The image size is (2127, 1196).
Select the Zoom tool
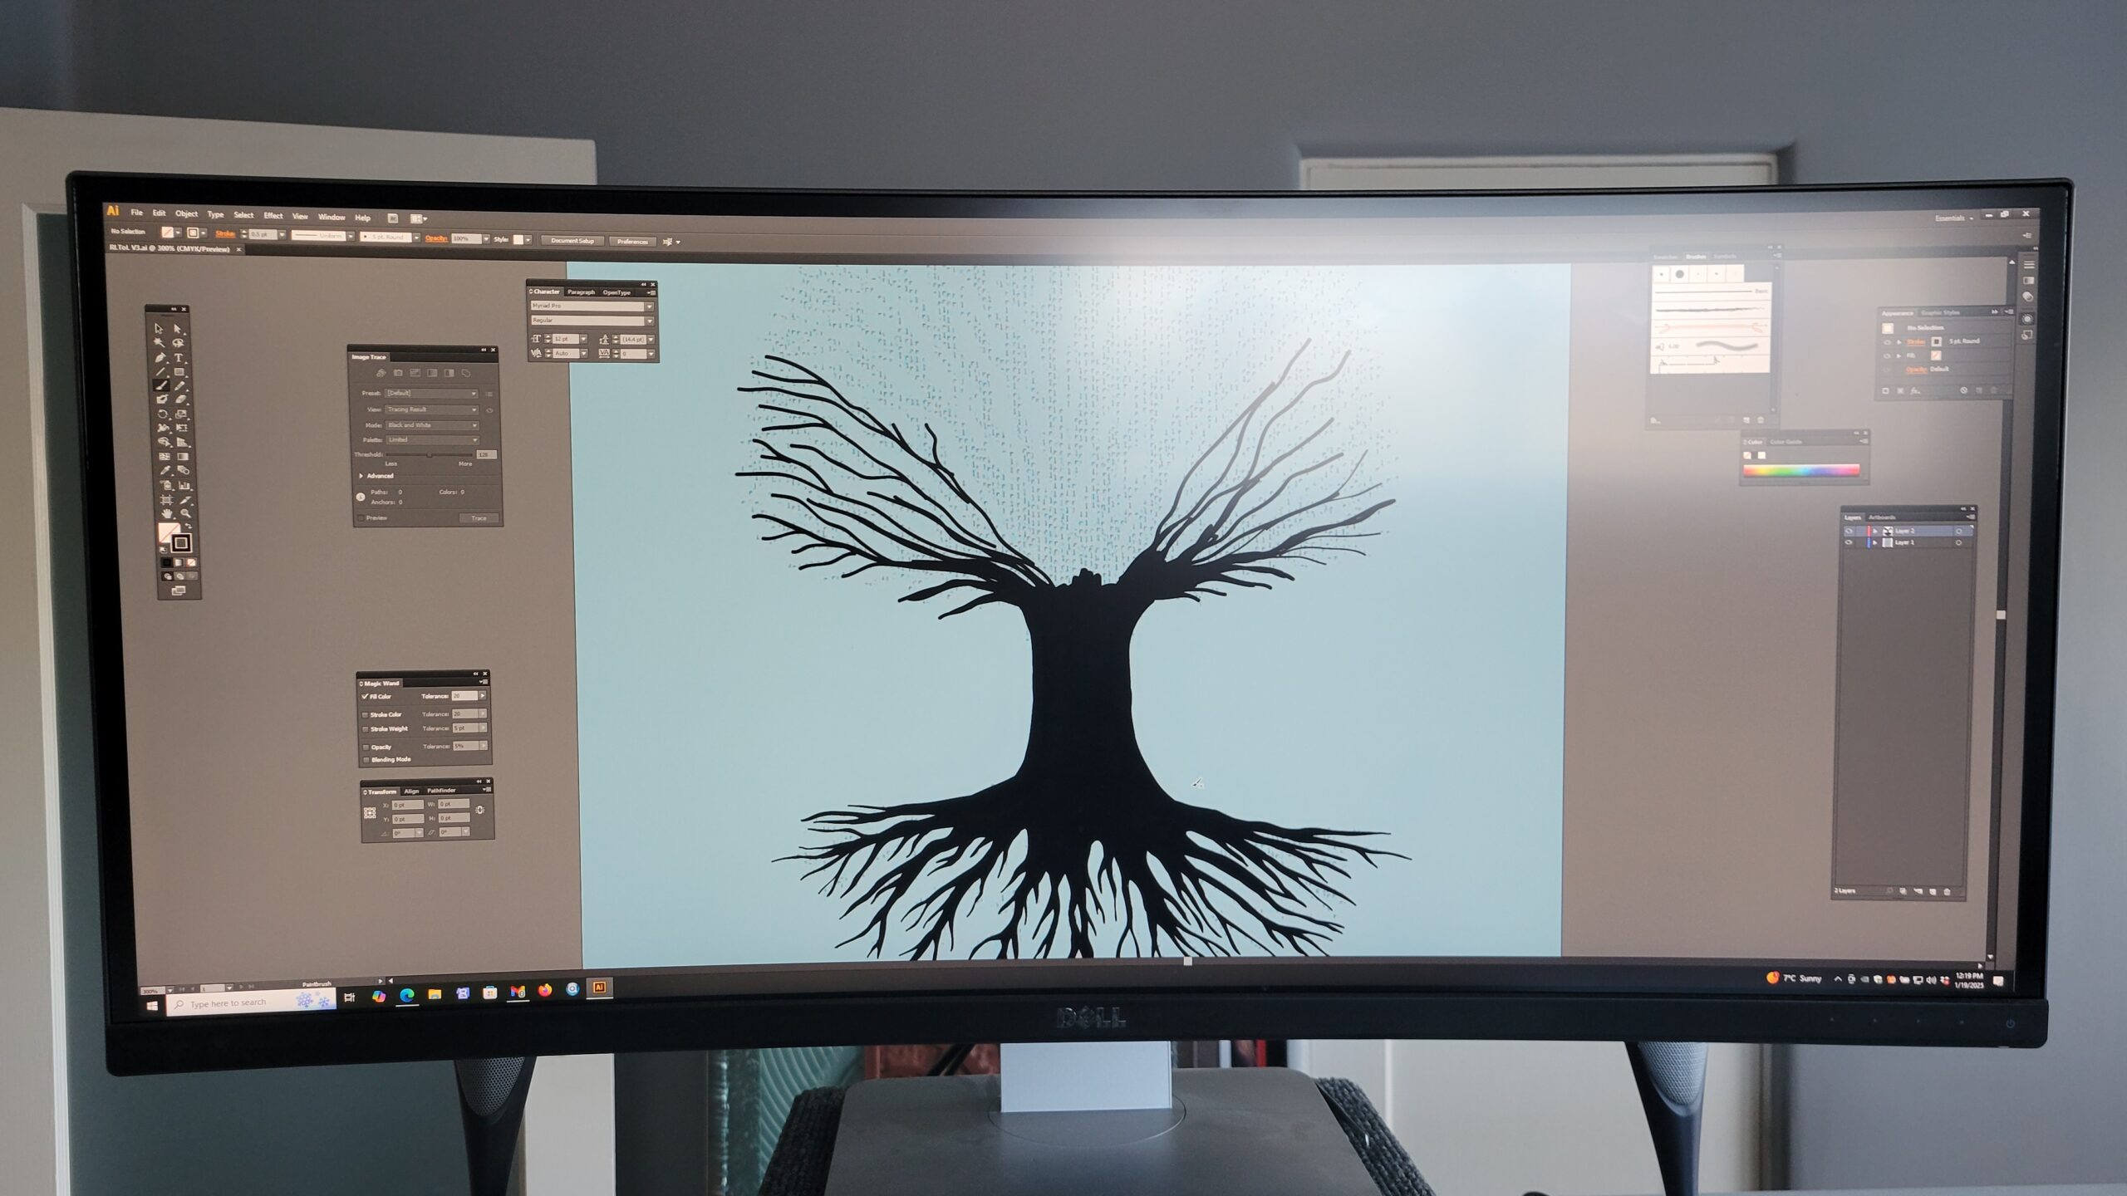(x=185, y=513)
